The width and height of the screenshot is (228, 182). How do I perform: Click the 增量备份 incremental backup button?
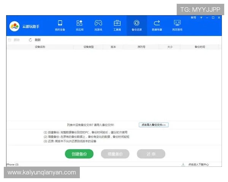click(x=115, y=154)
